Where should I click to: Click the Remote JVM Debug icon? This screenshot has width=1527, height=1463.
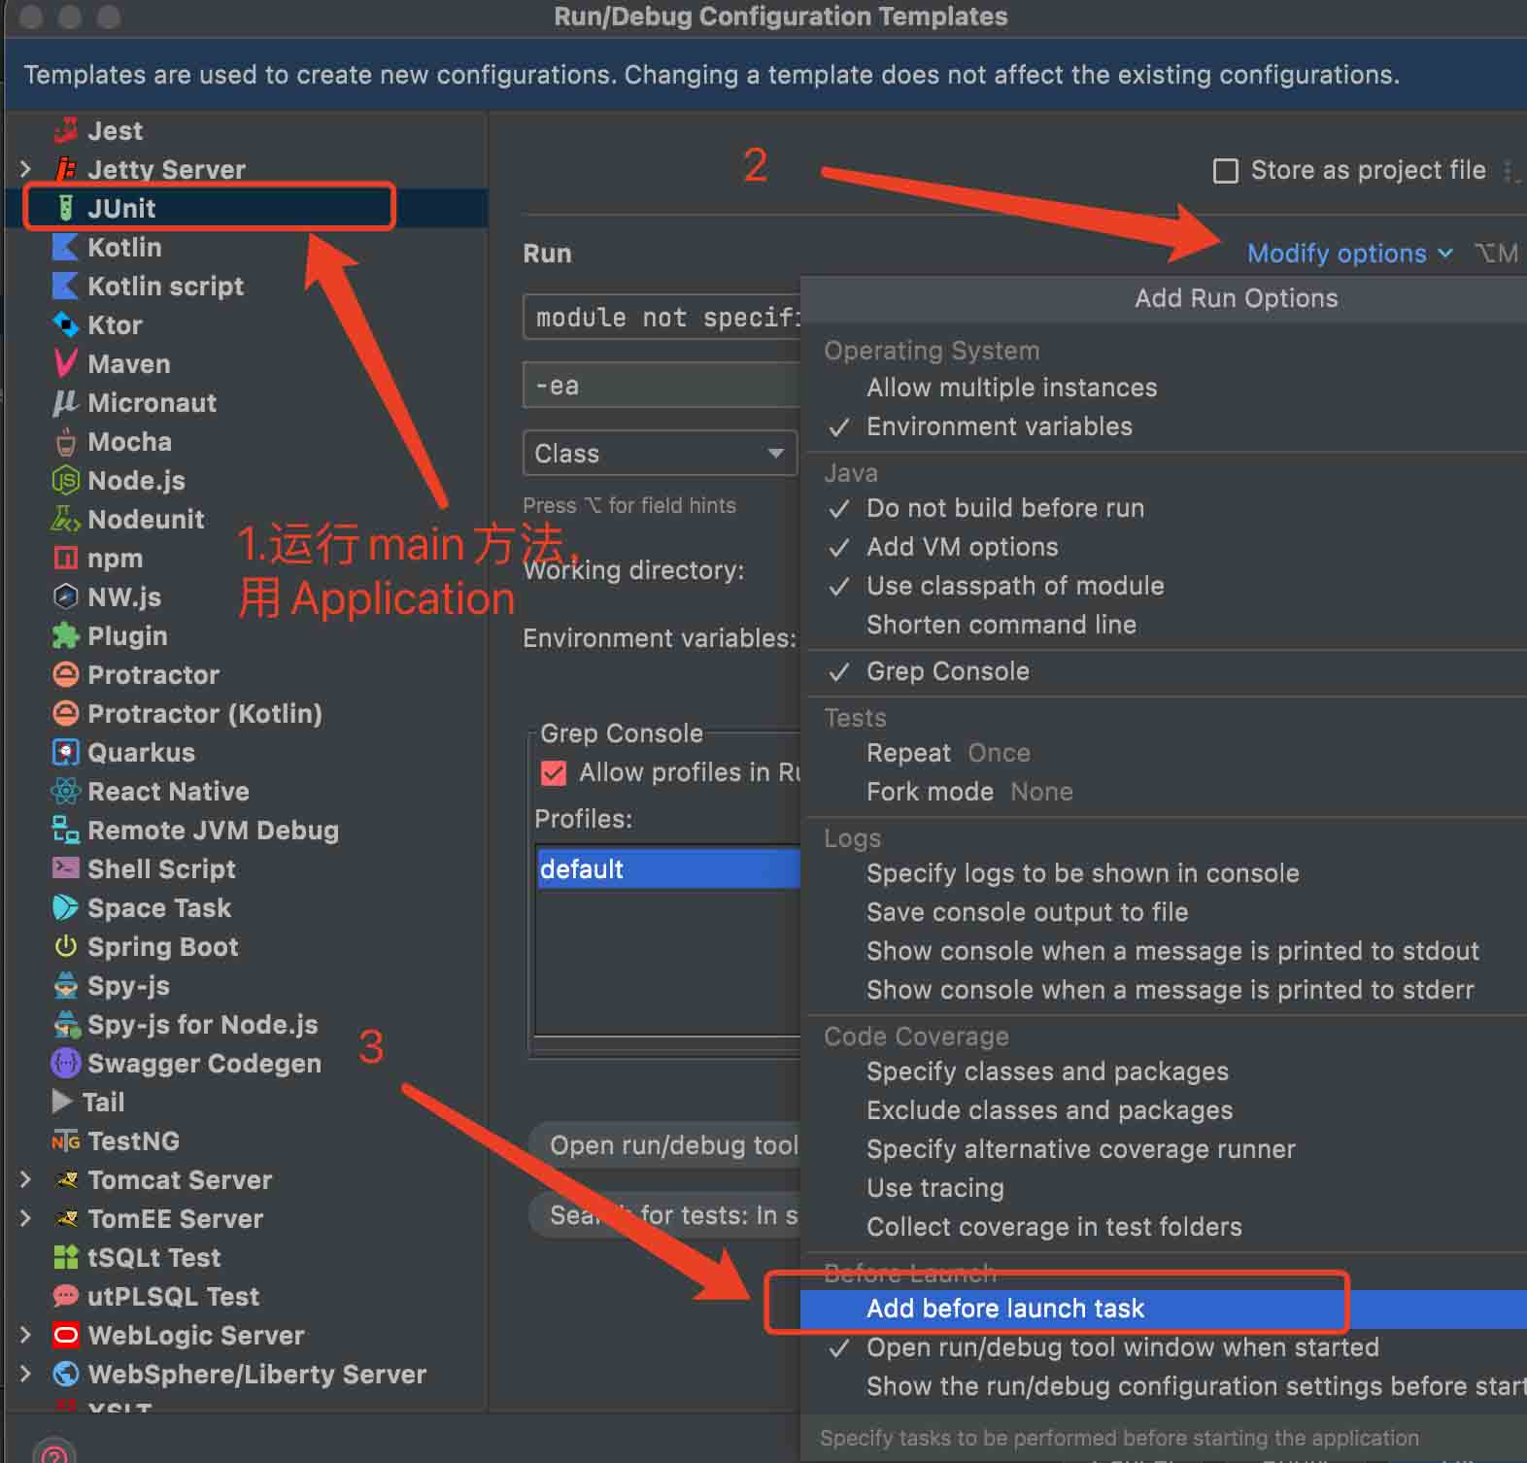click(65, 830)
